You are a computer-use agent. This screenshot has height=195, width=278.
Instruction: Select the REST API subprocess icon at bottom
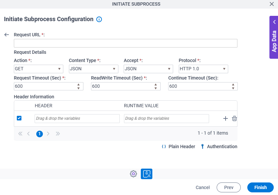146,174
